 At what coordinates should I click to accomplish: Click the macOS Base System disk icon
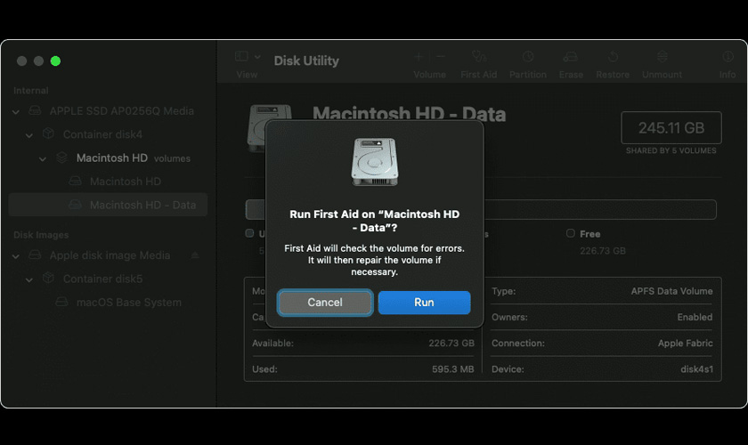pos(61,302)
